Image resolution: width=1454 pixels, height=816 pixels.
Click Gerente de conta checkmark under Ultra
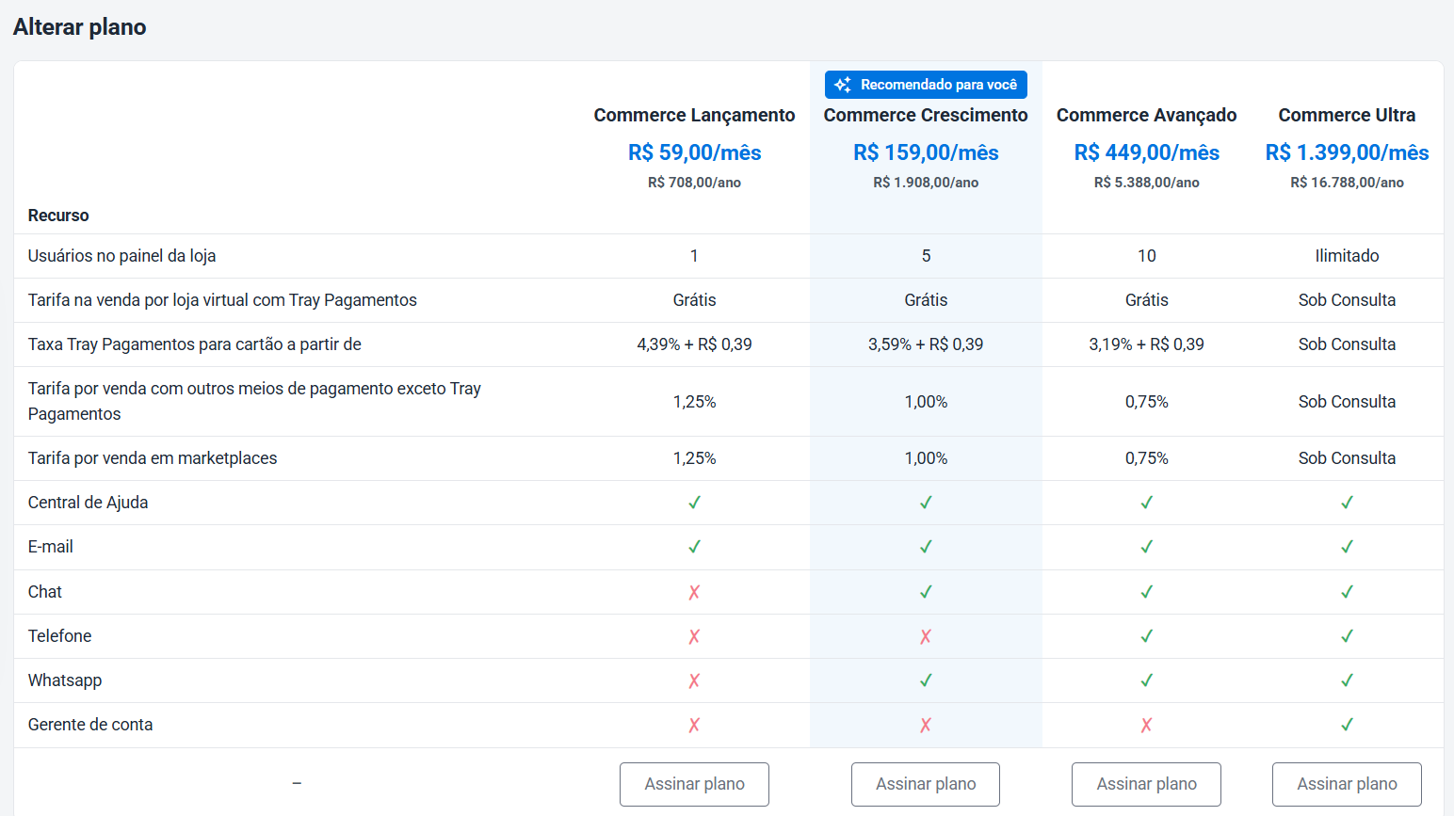[1347, 725]
